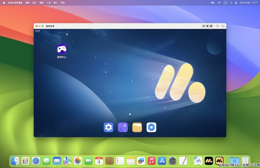
Task: Open Photos from the Dock
Action: pyautogui.click(x=78, y=161)
